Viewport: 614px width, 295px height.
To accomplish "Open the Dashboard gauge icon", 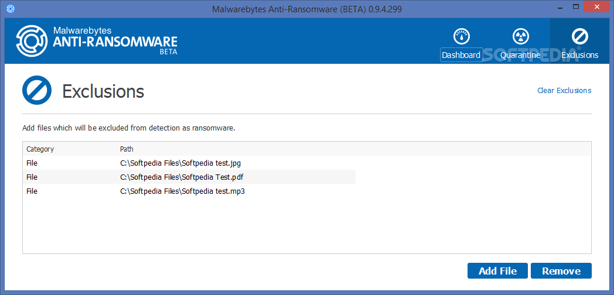I will 461,36.
